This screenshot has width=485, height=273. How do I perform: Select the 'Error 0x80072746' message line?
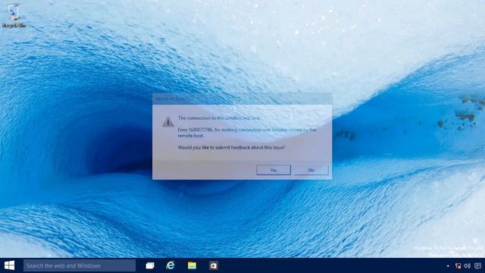247,133
